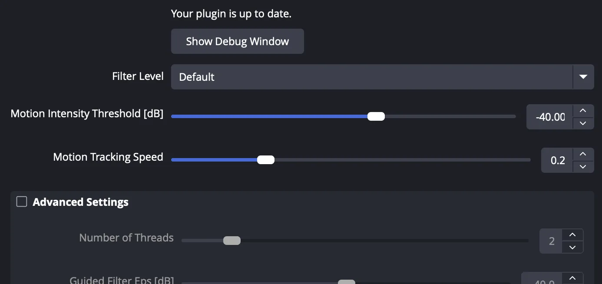Select Default in the Filter Level dropdown
Viewport: 602px width, 284px height.
click(197, 77)
